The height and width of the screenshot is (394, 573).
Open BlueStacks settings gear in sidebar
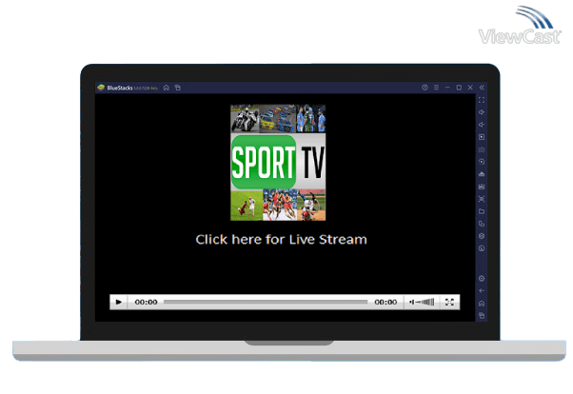[x=482, y=279]
